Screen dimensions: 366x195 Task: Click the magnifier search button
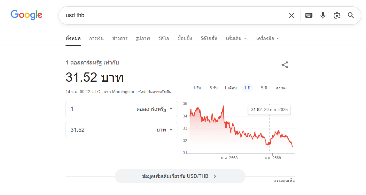tap(351, 15)
